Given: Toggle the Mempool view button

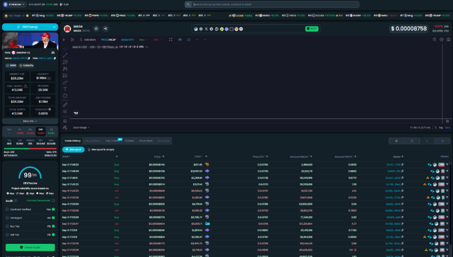Looking at the screenshot, I should [73, 150].
